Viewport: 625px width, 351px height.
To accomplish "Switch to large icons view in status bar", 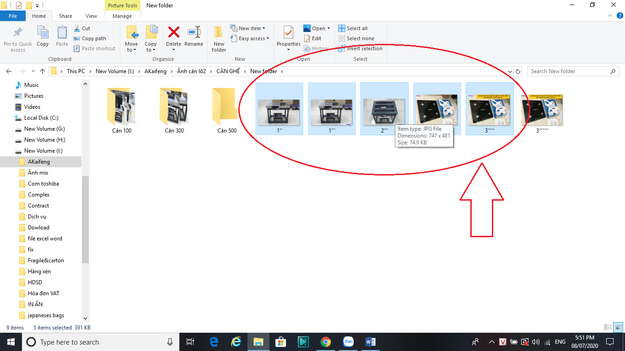I will pyautogui.click(x=618, y=327).
